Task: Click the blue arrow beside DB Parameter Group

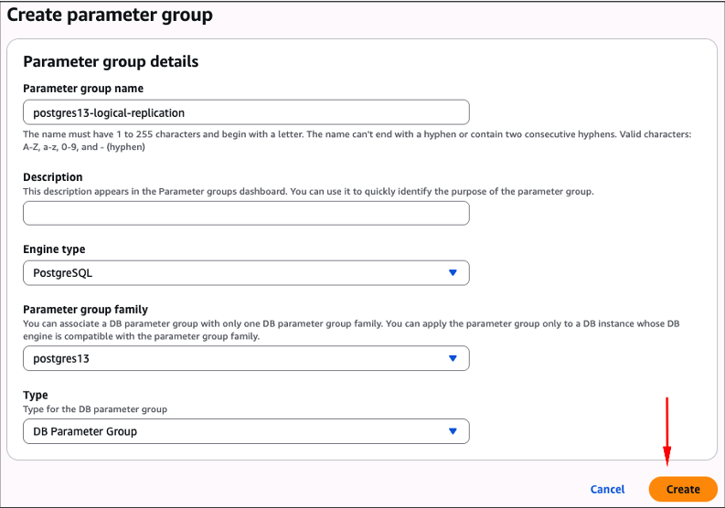Action: coord(453,431)
